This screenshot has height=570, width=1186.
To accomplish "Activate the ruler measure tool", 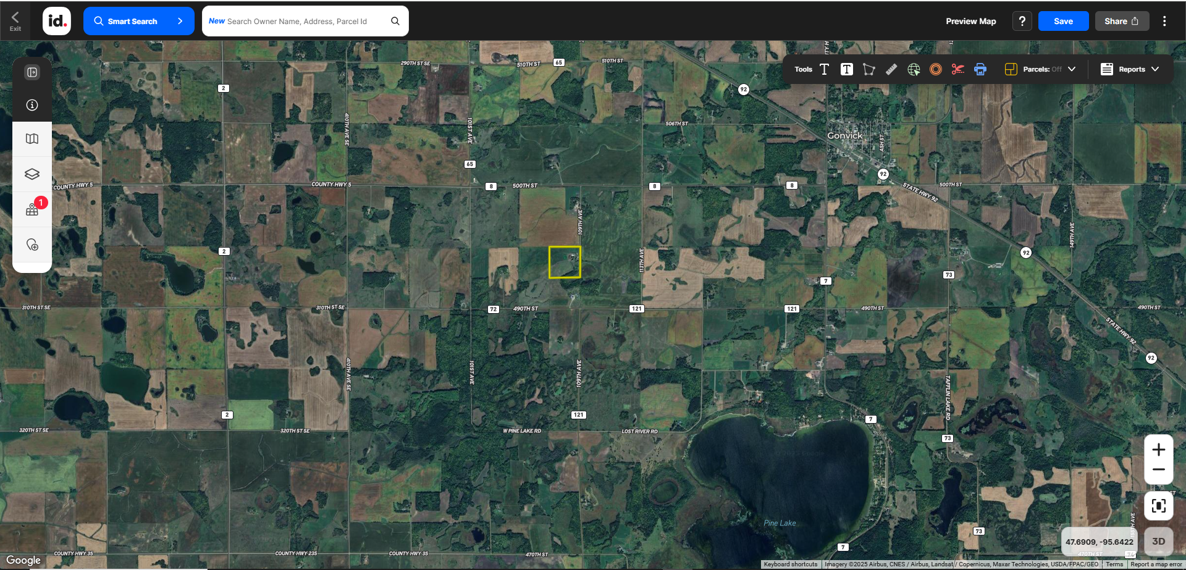I will [x=891, y=69].
